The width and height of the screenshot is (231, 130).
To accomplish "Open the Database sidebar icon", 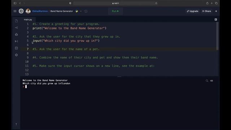I will tap(16, 48).
